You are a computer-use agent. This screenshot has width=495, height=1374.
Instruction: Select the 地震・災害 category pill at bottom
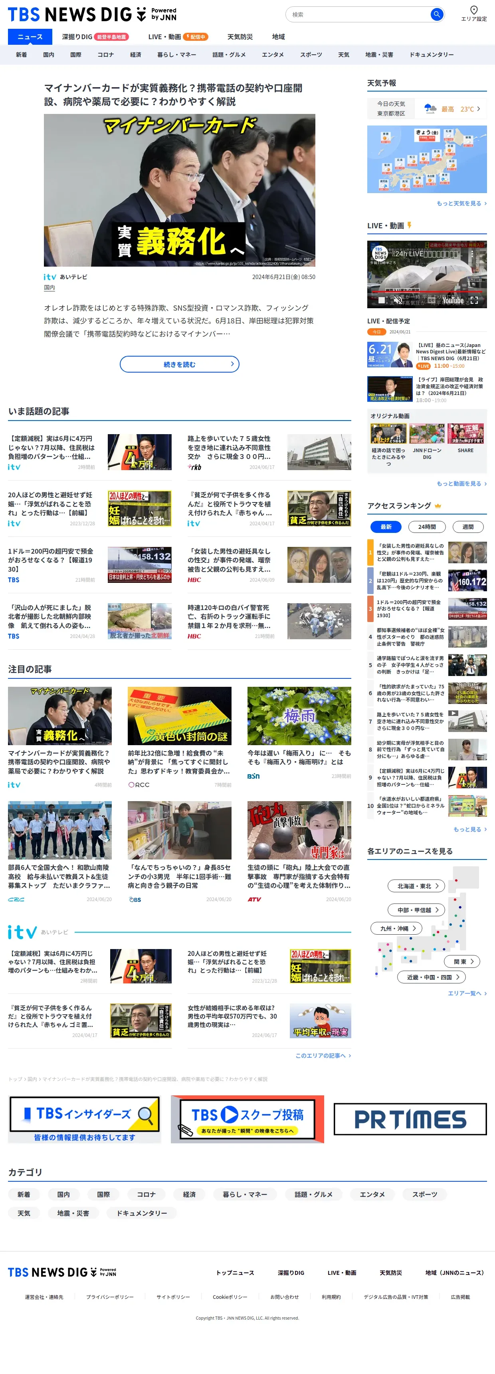(73, 1213)
